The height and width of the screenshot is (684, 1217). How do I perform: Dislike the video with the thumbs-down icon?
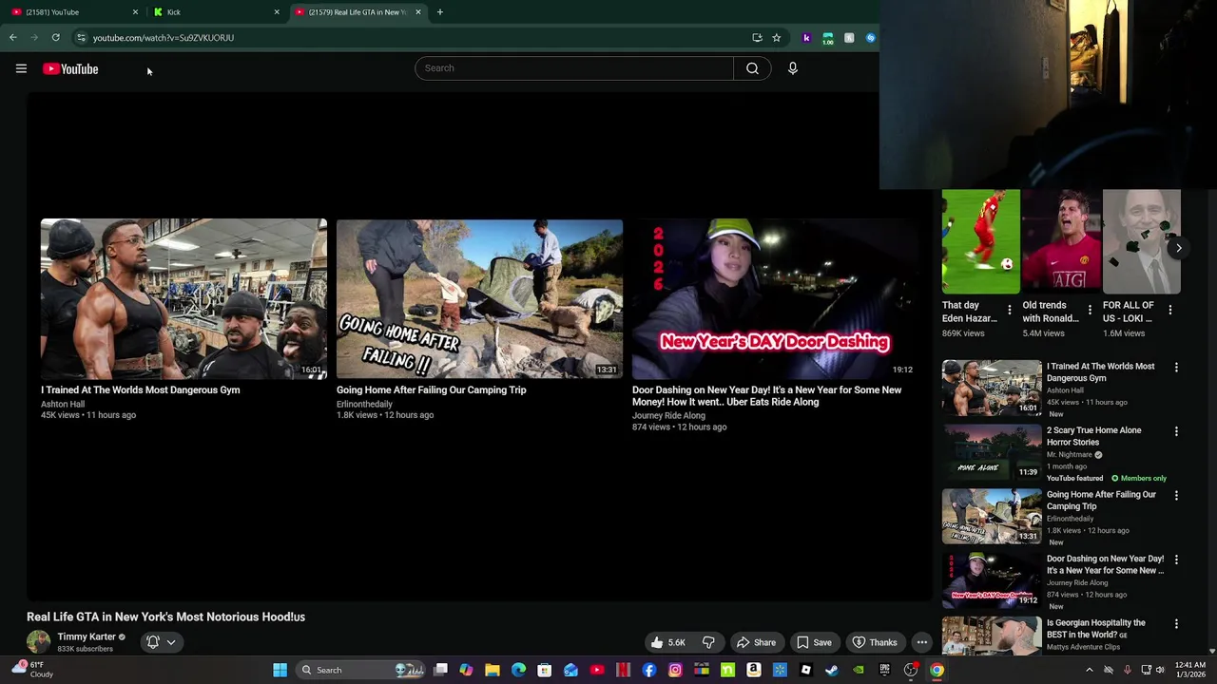pyautogui.click(x=708, y=642)
